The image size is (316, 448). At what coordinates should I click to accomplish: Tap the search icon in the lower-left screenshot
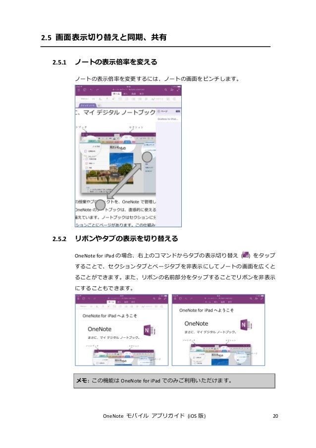pos(155,298)
